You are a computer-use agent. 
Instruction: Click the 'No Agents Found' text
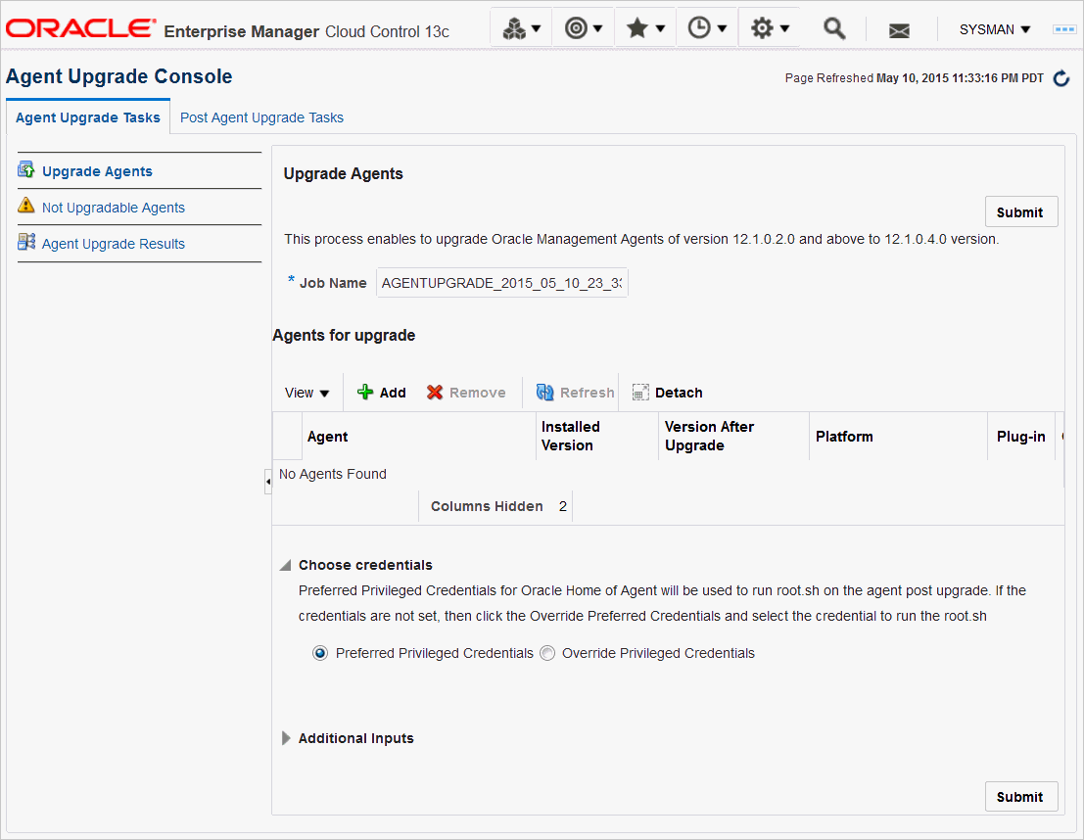click(x=333, y=474)
